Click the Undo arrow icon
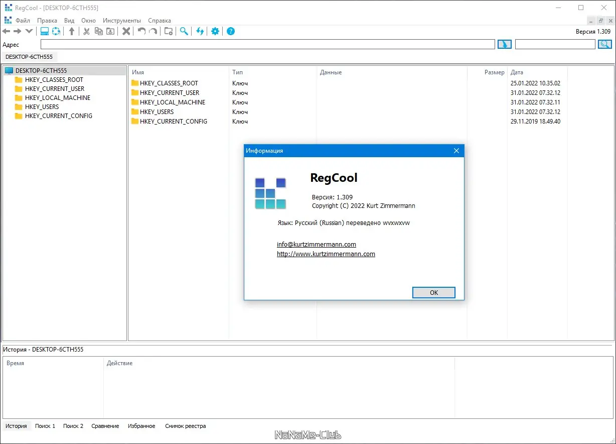Screen dimensions: 616x444 tap(142, 31)
